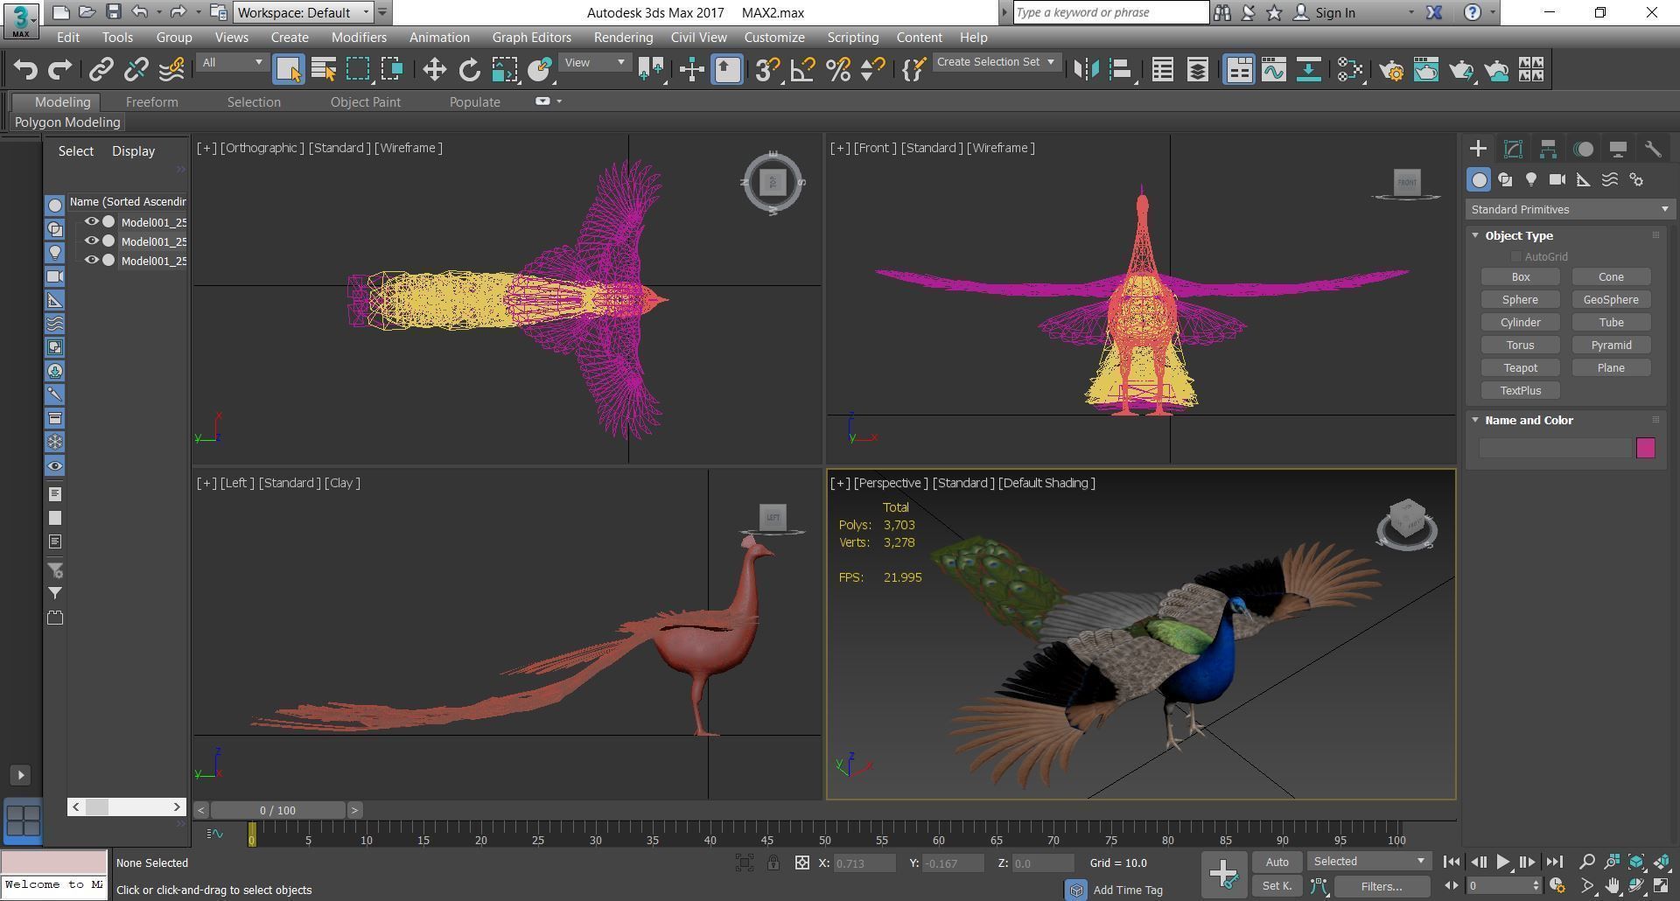1680x901 pixels.
Task: Click the Select Object arrow tool
Action: (288, 69)
